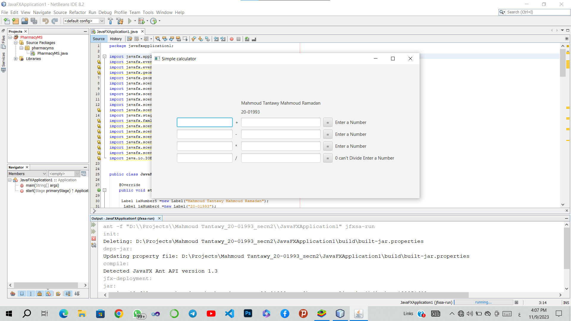Toggle Sort by Name in Navigator
The width and height of the screenshot is (571, 321).
(68, 294)
